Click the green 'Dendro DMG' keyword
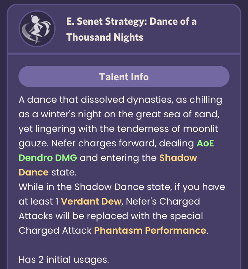248x269 pixels. click(x=48, y=158)
